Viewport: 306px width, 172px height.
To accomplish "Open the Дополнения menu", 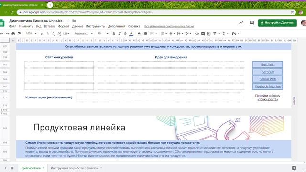I will pyautogui.click(x=117, y=26).
